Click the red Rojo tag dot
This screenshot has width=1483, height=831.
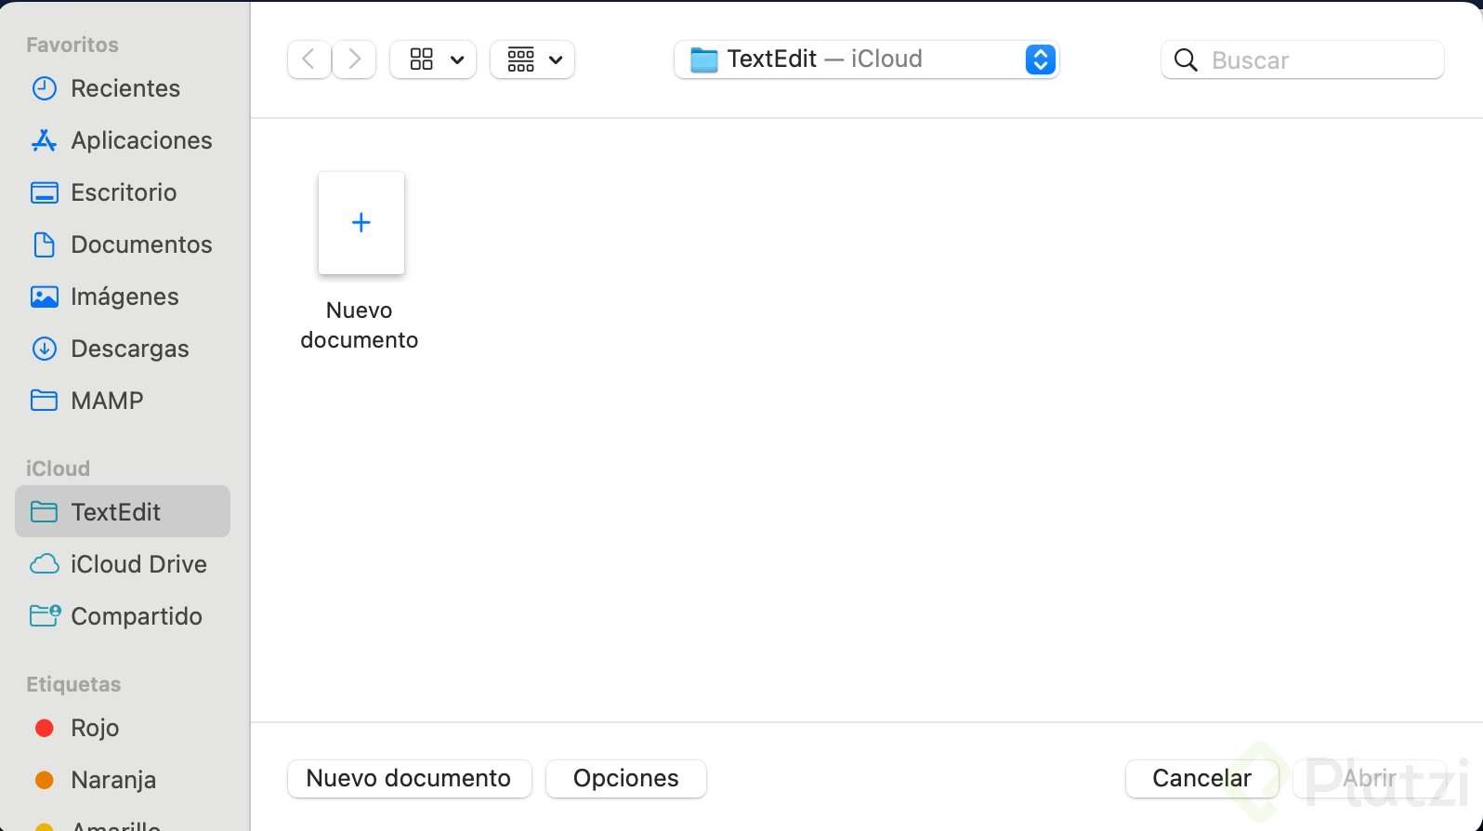click(x=44, y=728)
